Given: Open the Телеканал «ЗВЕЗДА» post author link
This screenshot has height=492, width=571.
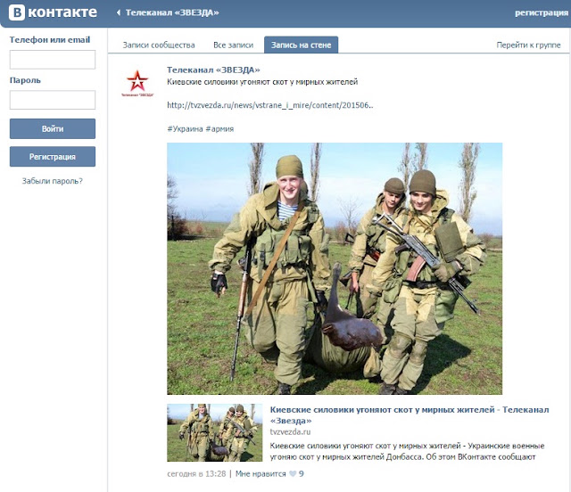Looking at the screenshot, I should tap(213, 70).
